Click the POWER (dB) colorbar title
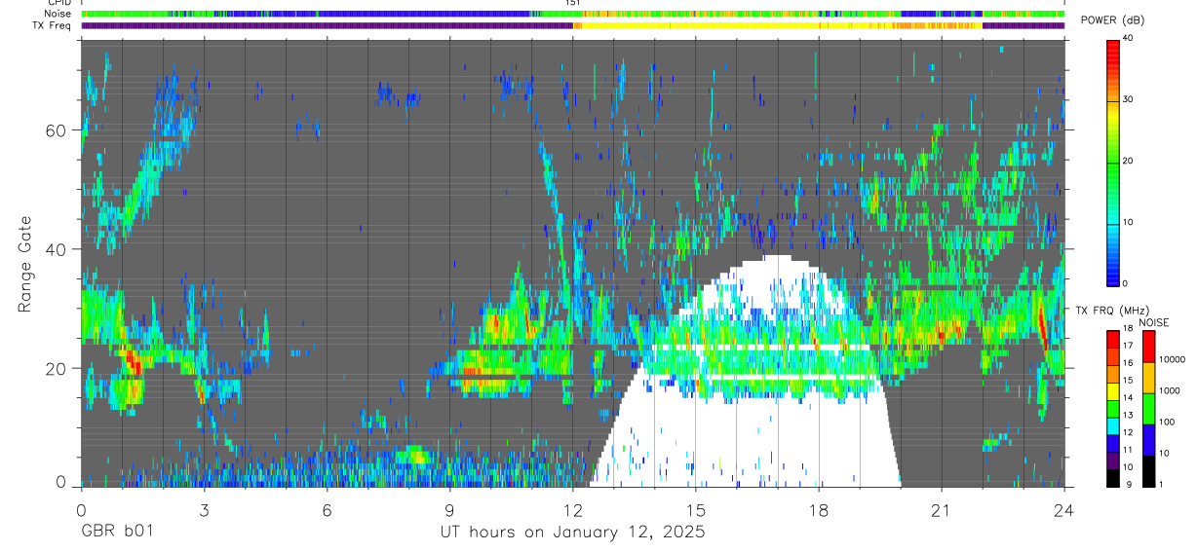 pyautogui.click(x=1112, y=20)
